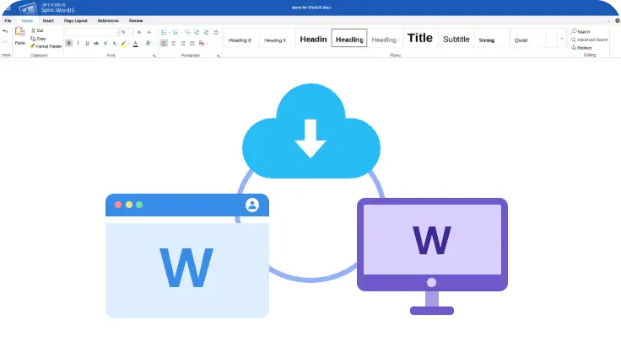Switch to the Page Layout tab

[76, 20]
